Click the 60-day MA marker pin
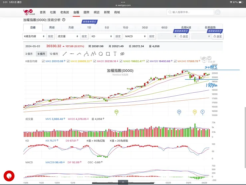This screenshot has width=246, height=185. 116,112
